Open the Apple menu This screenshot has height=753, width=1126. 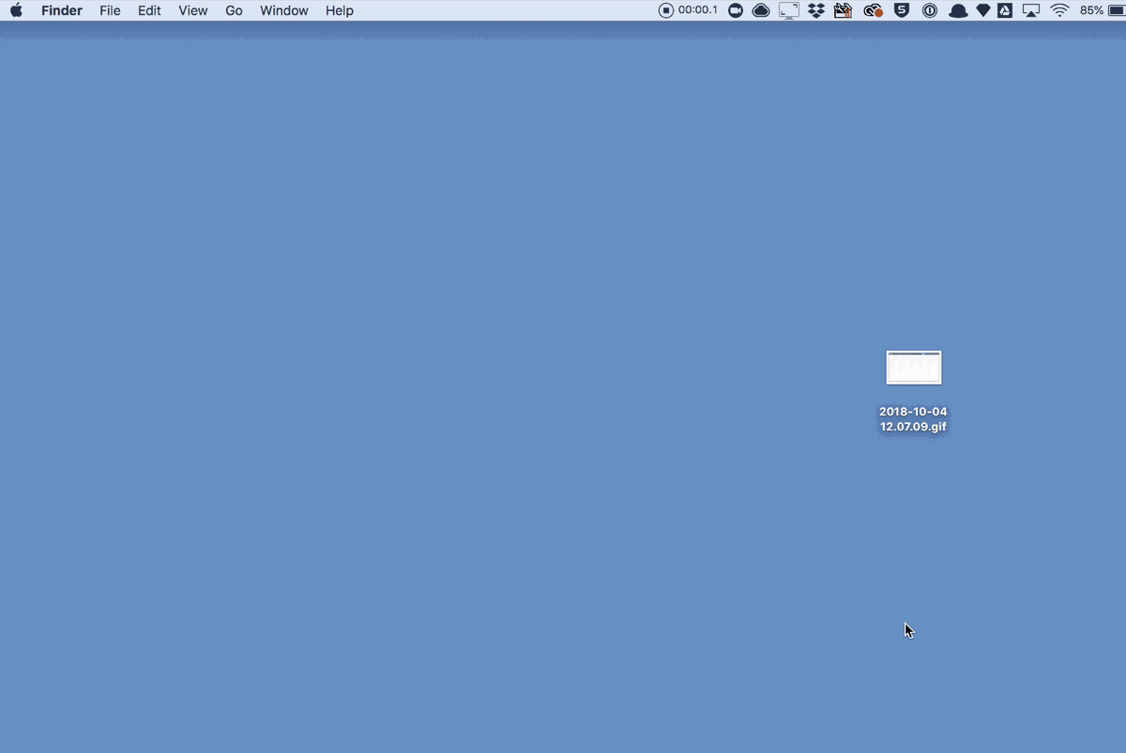pos(16,10)
